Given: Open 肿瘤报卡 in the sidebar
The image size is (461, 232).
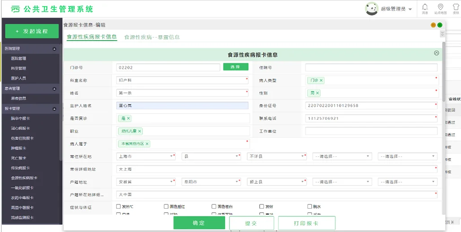Looking at the screenshot, I should (x=18, y=148).
